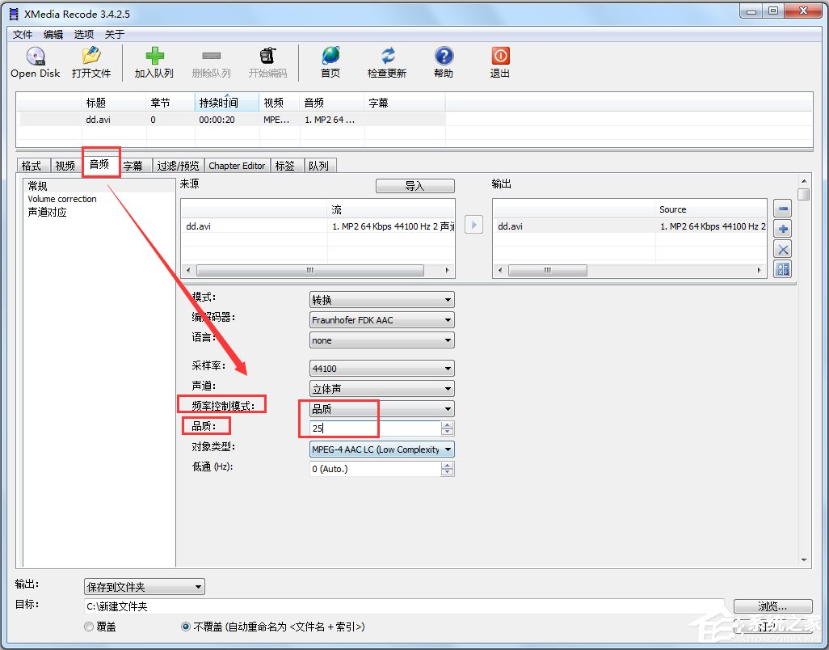The width and height of the screenshot is (829, 650).
Task: Click the 加入队列 green plus icon
Action: pos(154,63)
